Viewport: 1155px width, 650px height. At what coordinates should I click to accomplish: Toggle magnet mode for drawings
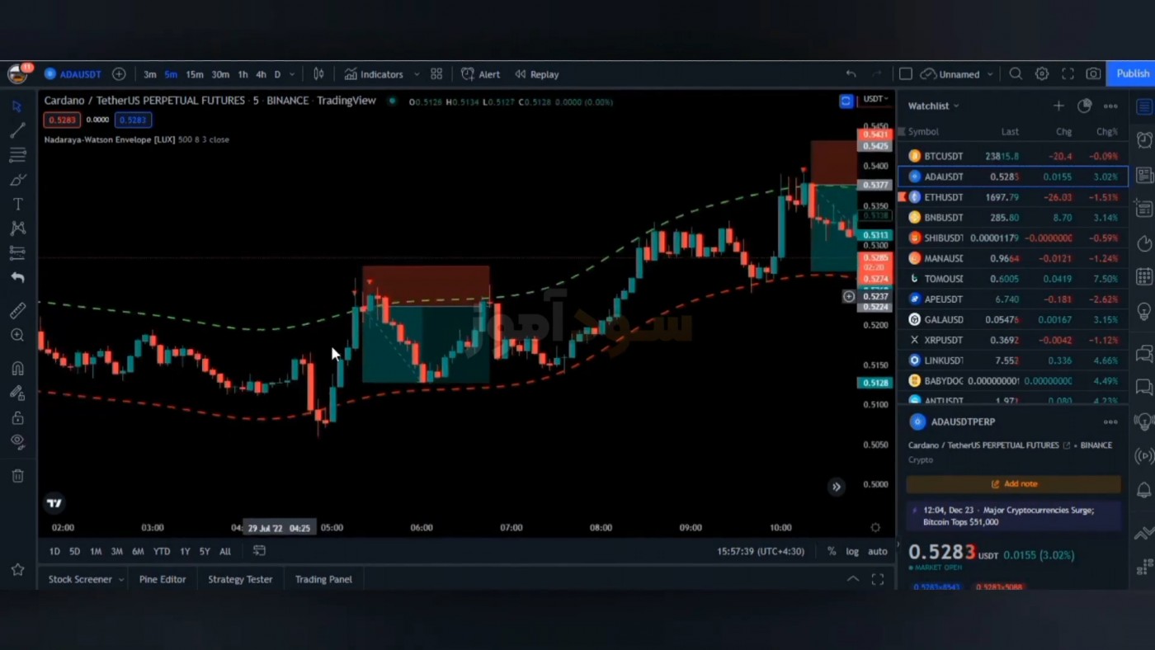(x=17, y=369)
